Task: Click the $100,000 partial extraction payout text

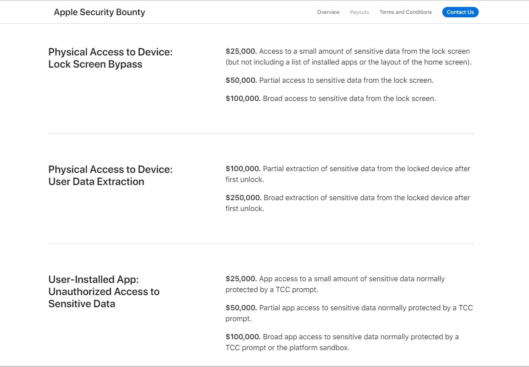Action: tap(348, 174)
